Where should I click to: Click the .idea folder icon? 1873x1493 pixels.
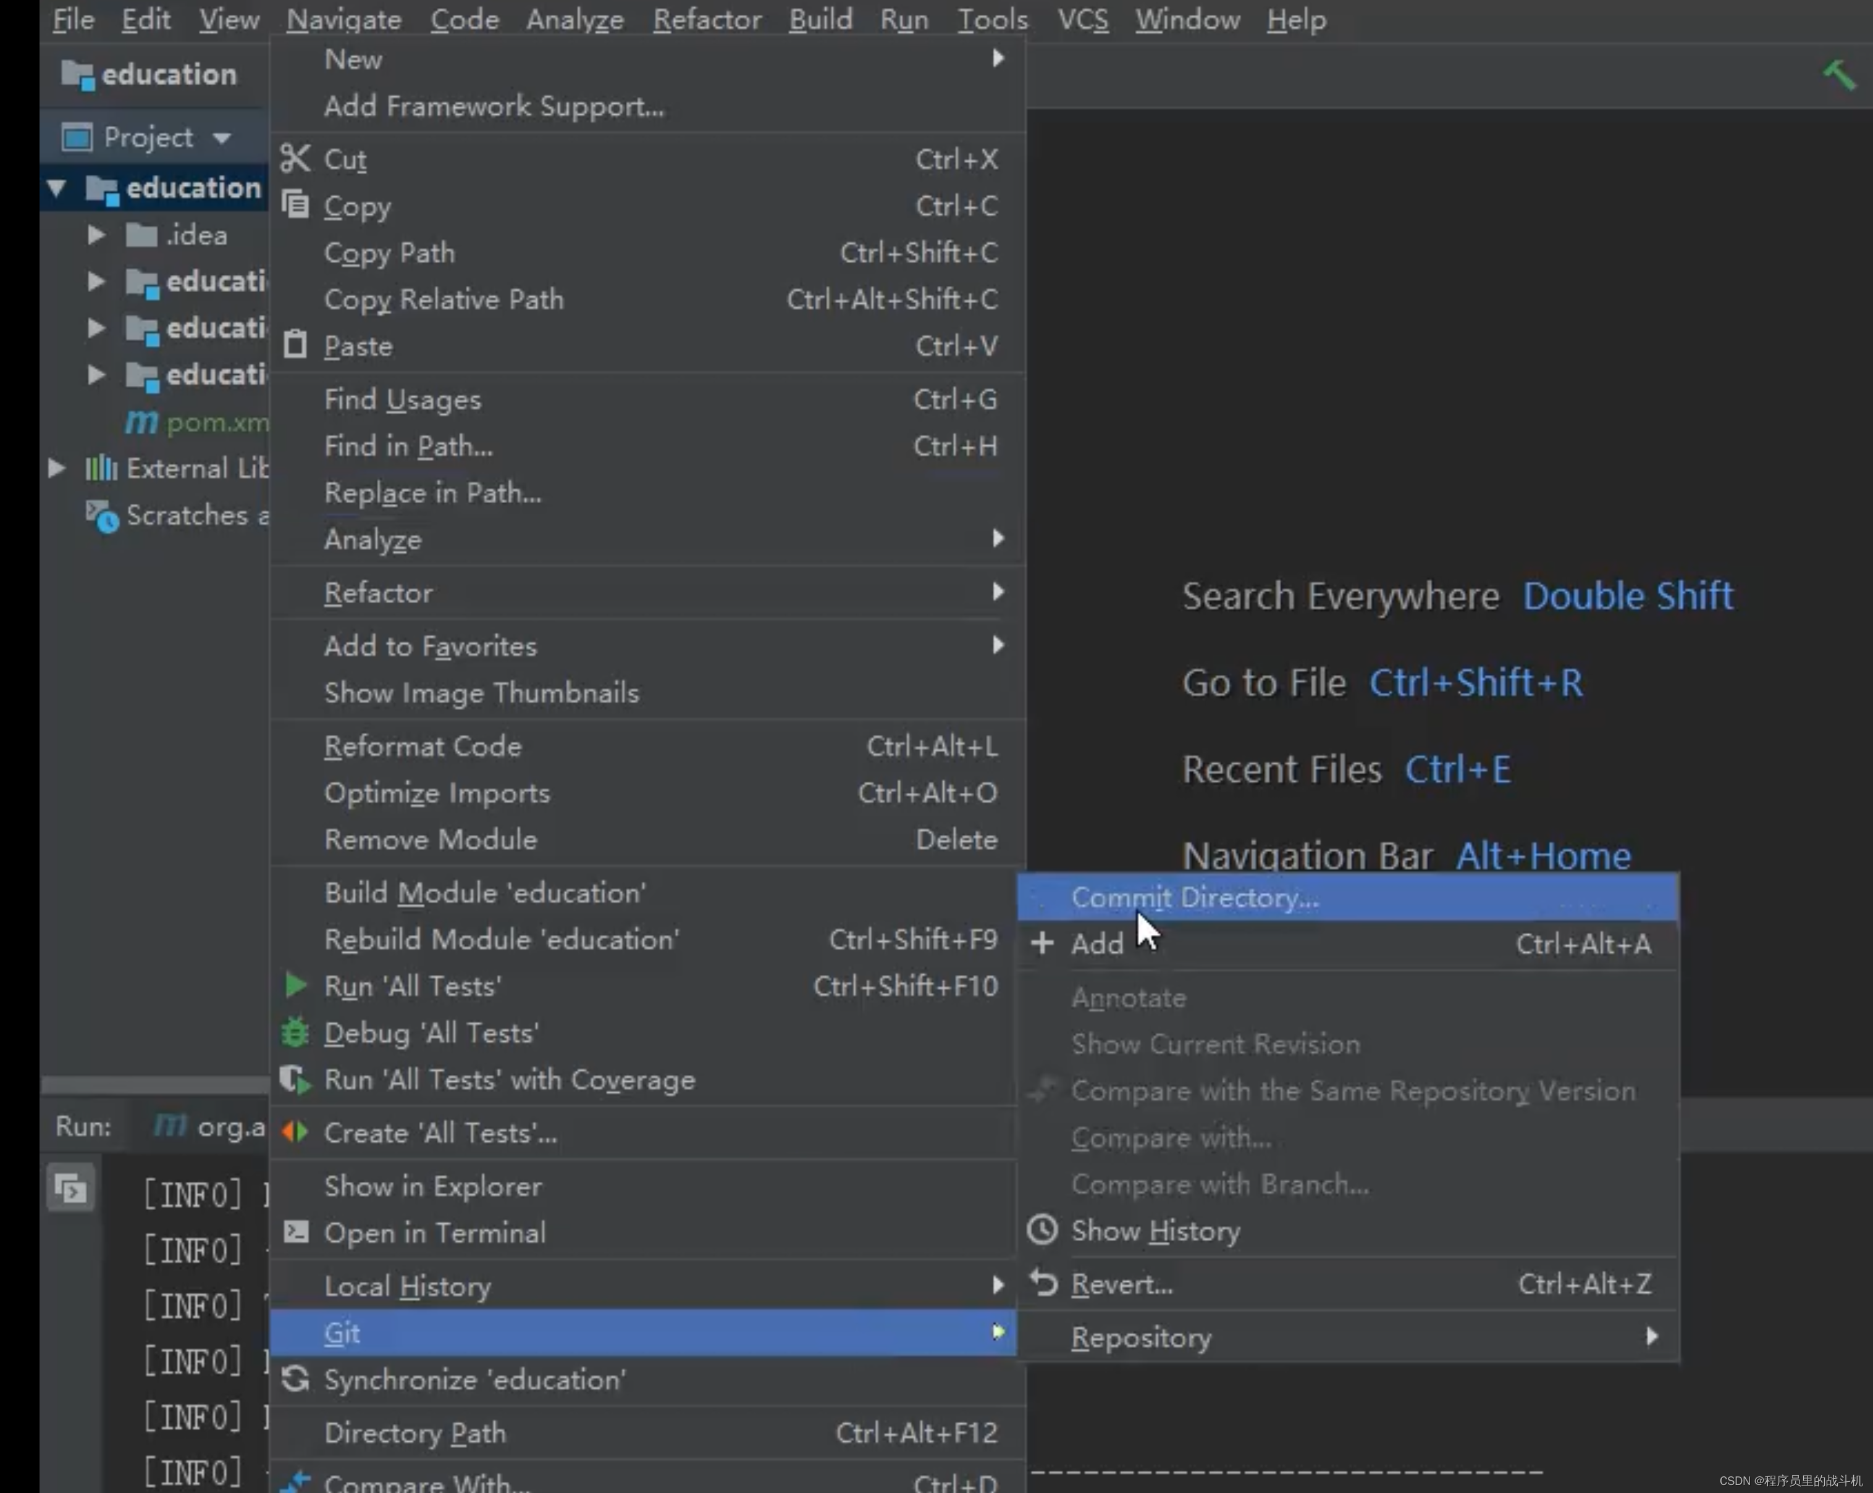141,235
